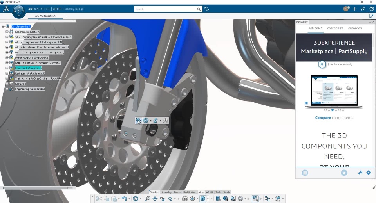Click the shaded blue cube view mode

click(x=203, y=199)
